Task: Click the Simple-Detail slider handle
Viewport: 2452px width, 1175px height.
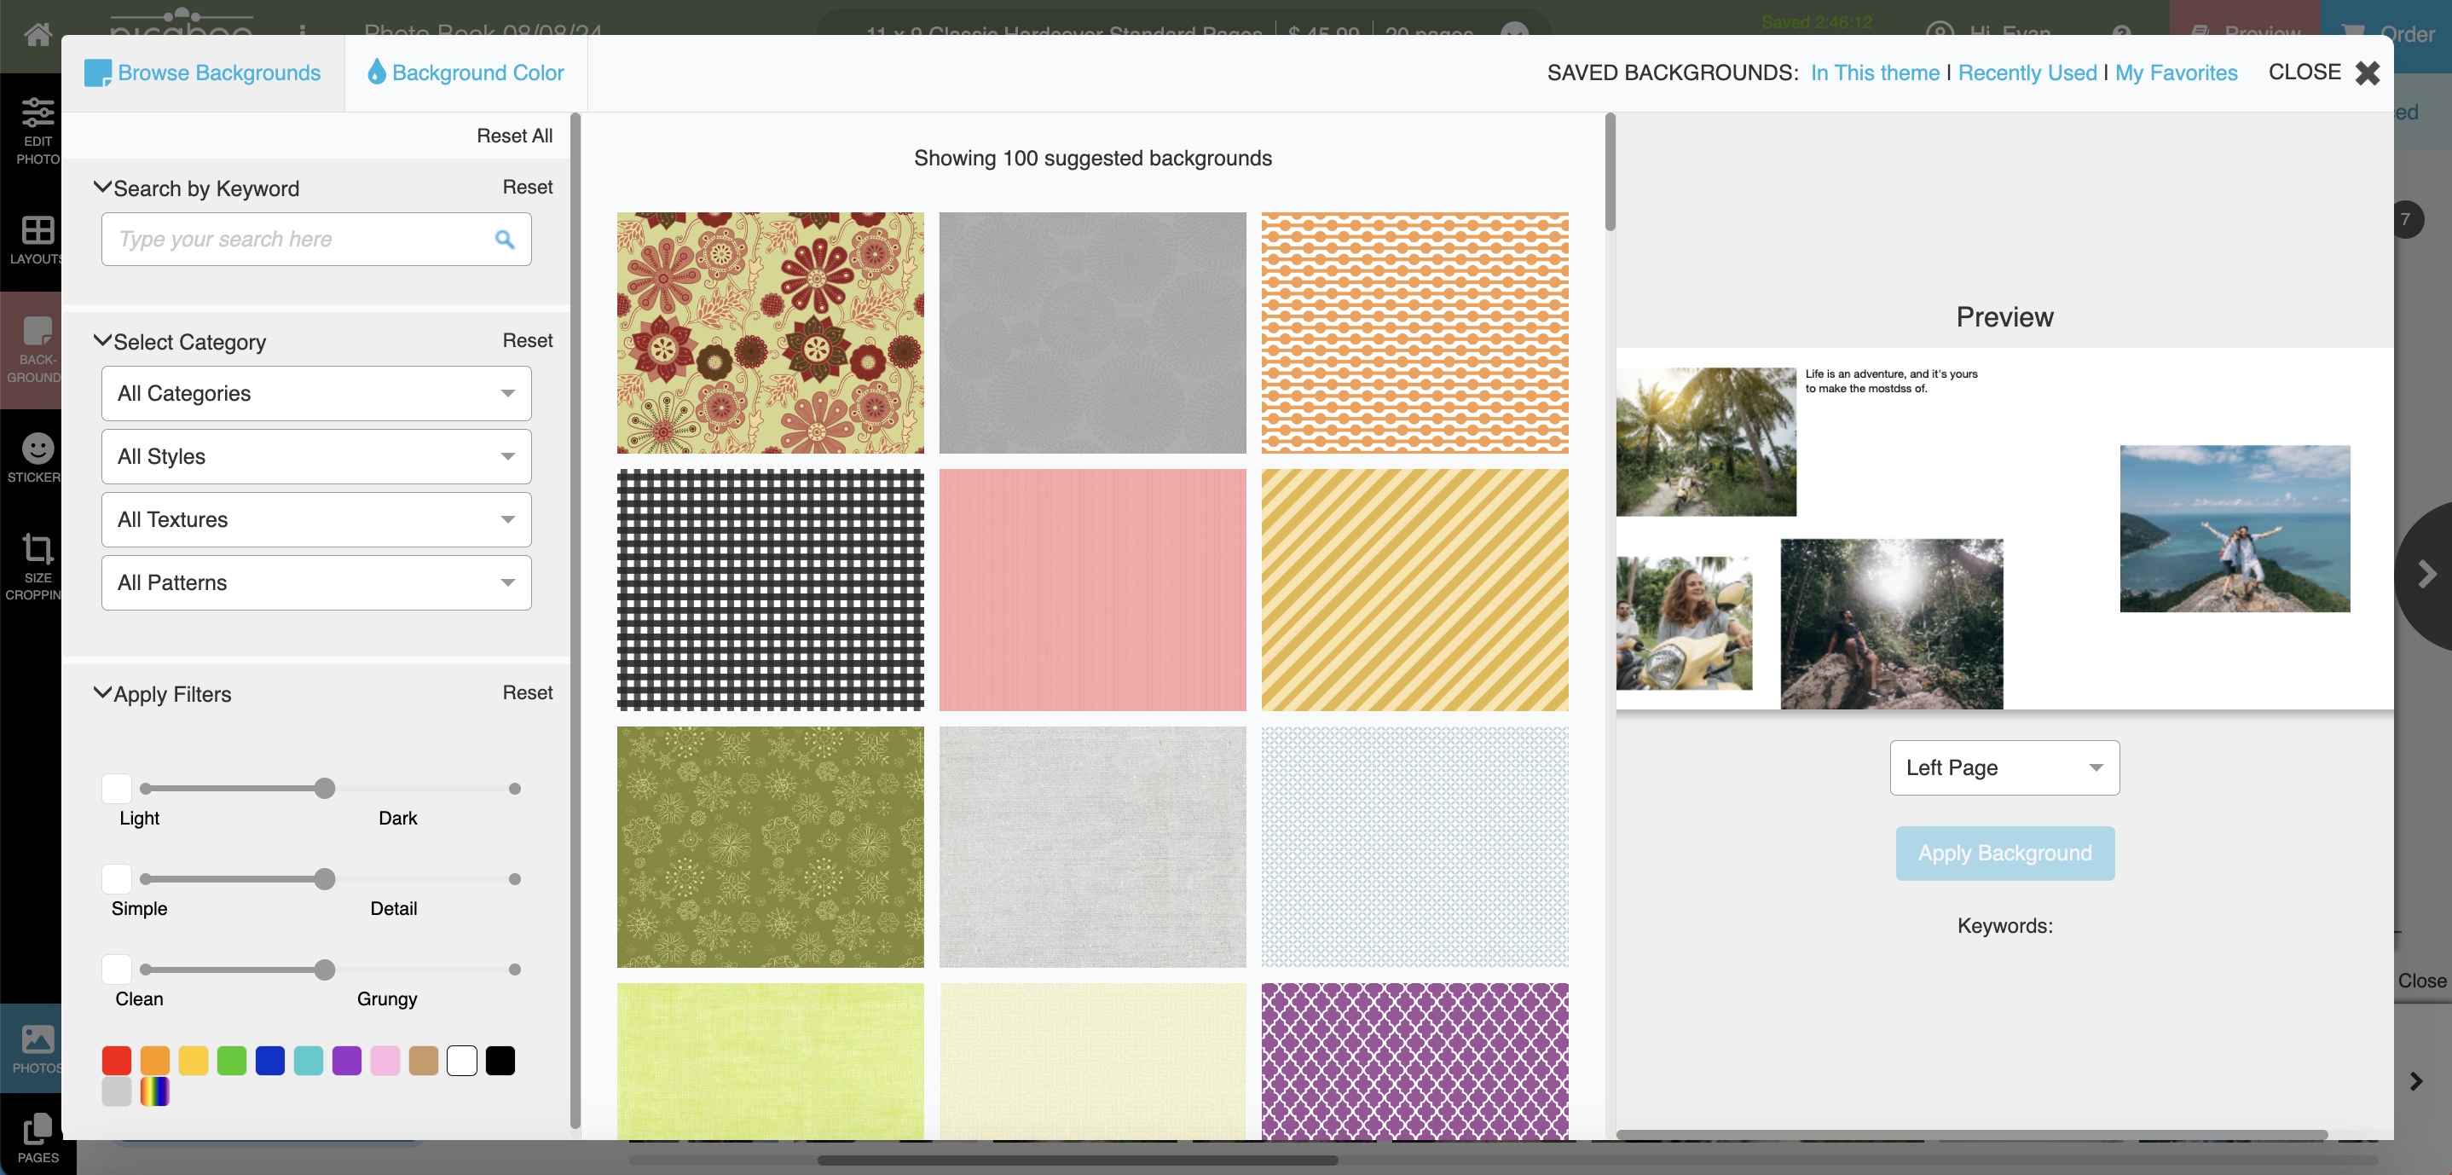Action: (325, 879)
